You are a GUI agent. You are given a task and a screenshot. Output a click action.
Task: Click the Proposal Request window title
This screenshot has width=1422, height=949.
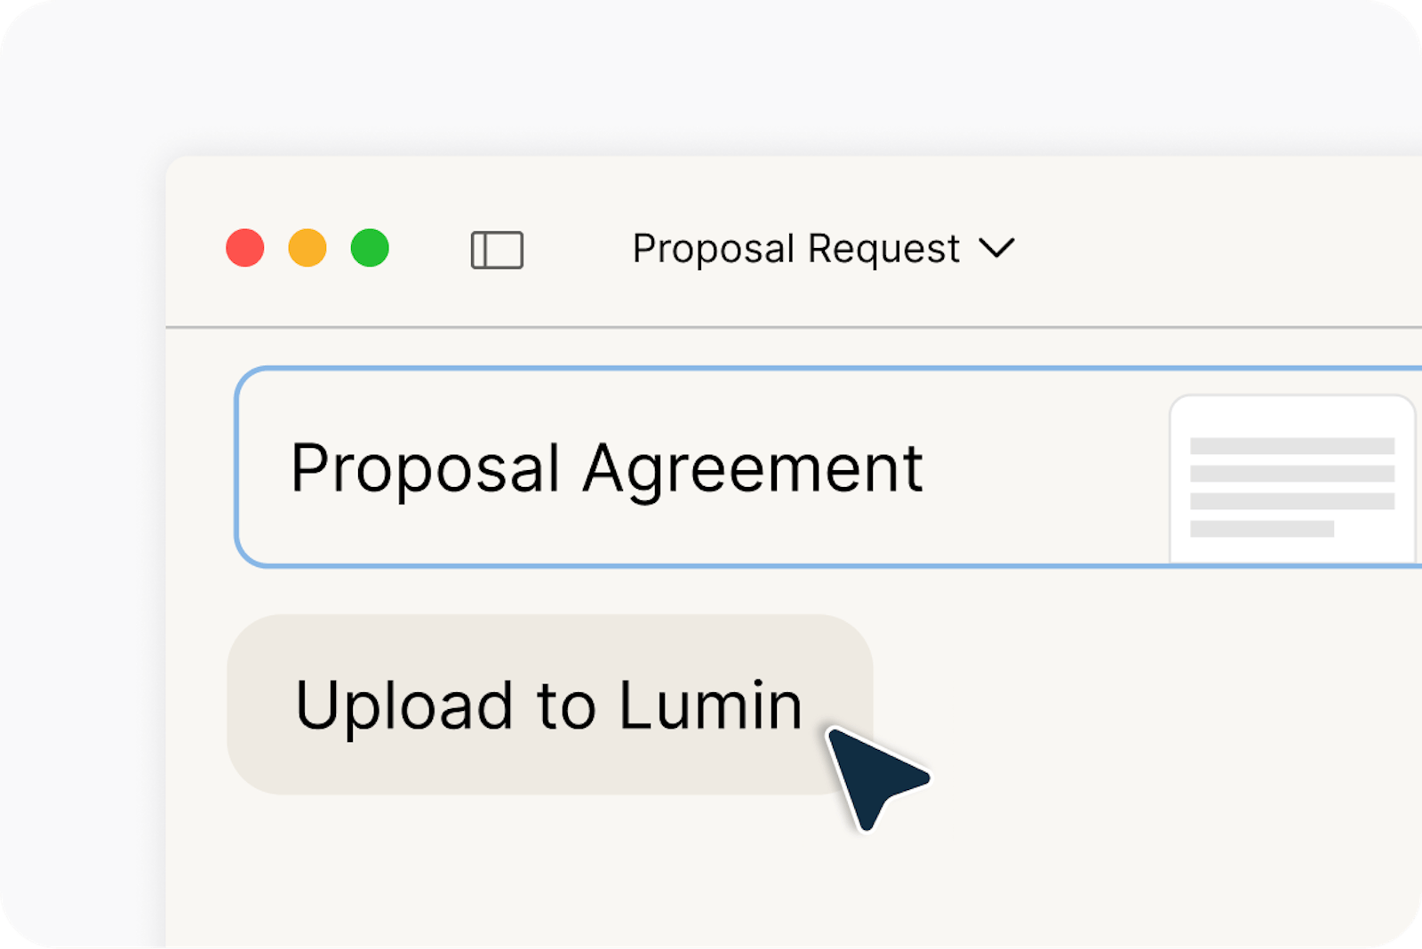(x=795, y=249)
